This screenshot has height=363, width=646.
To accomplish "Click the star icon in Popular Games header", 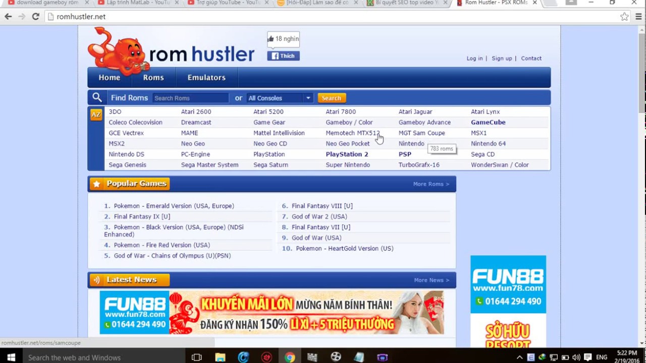I will coord(96,184).
